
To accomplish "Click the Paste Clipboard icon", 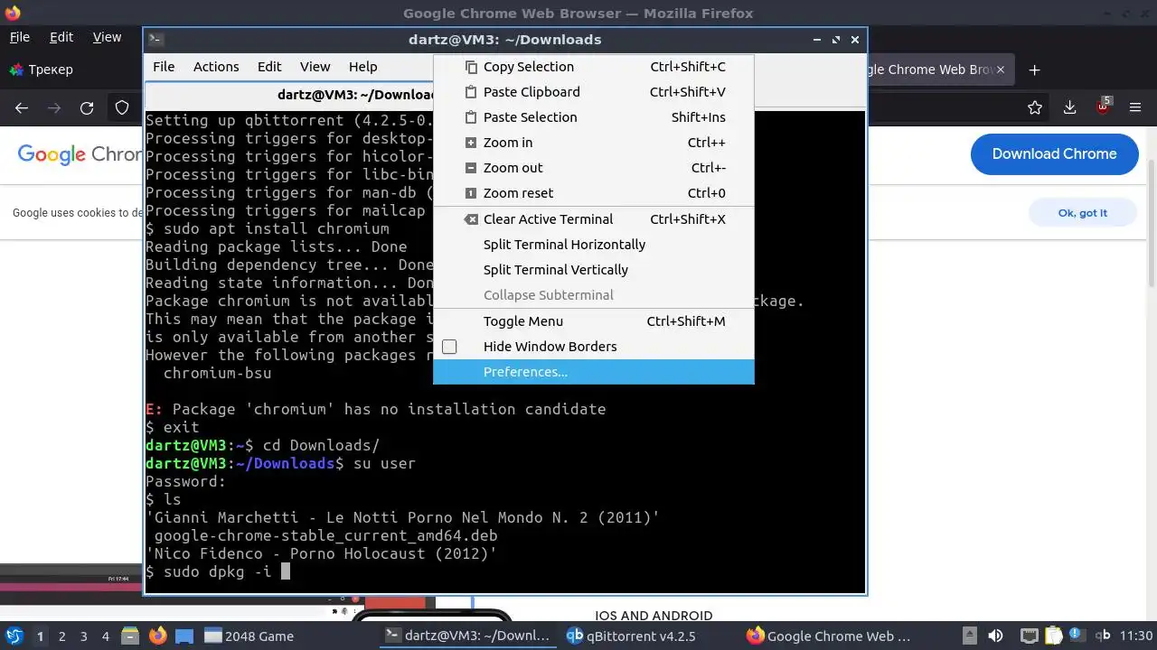I will coord(470,92).
